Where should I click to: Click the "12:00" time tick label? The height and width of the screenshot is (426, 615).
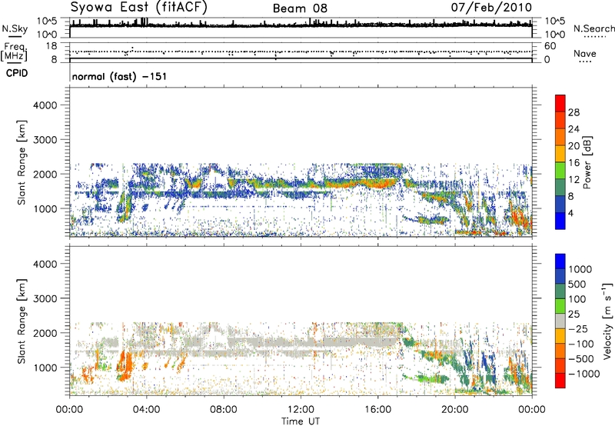pyautogui.click(x=301, y=410)
